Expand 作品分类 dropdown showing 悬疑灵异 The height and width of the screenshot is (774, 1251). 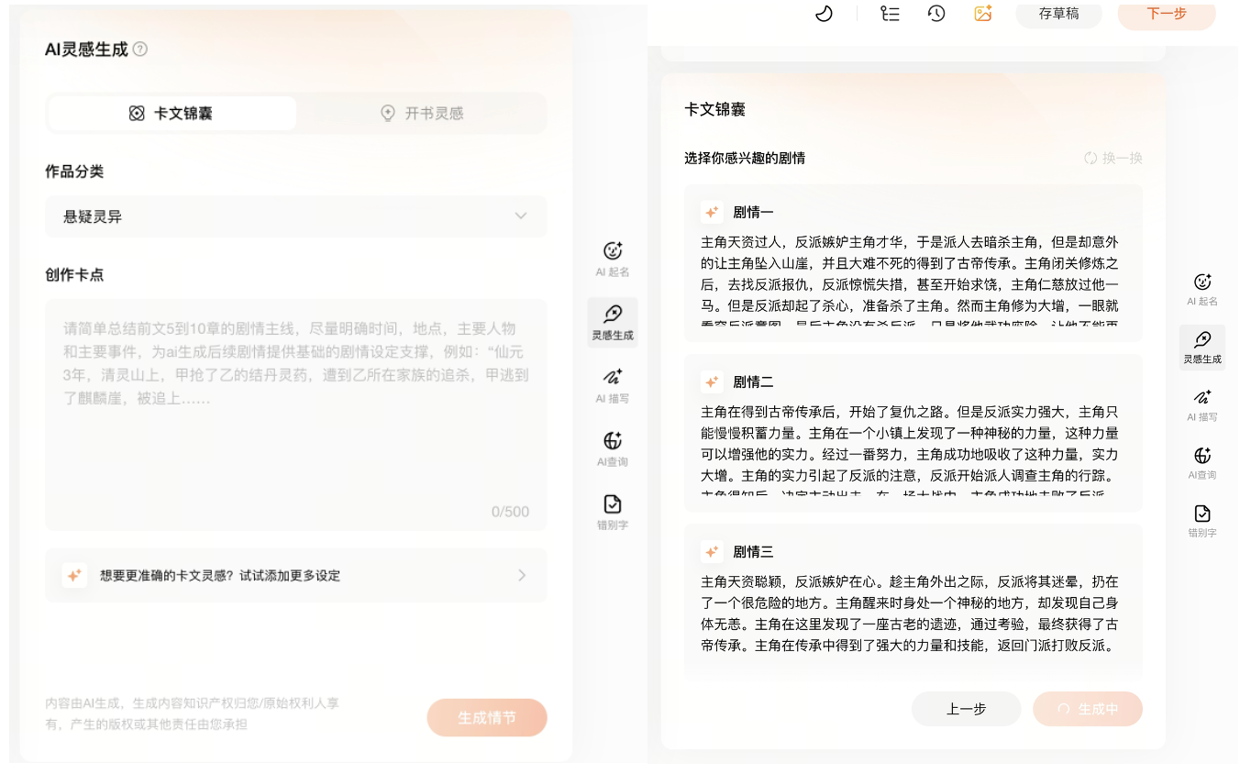click(x=295, y=216)
